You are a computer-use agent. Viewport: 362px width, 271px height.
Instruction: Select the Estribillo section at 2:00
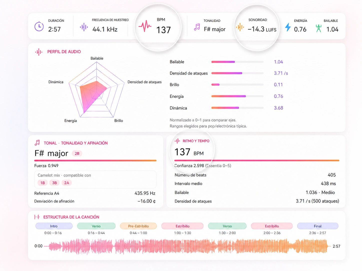coord(272,226)
